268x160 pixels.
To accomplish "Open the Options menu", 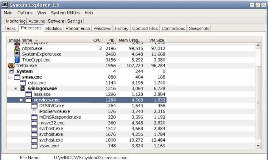I will (x=25, y=13).
